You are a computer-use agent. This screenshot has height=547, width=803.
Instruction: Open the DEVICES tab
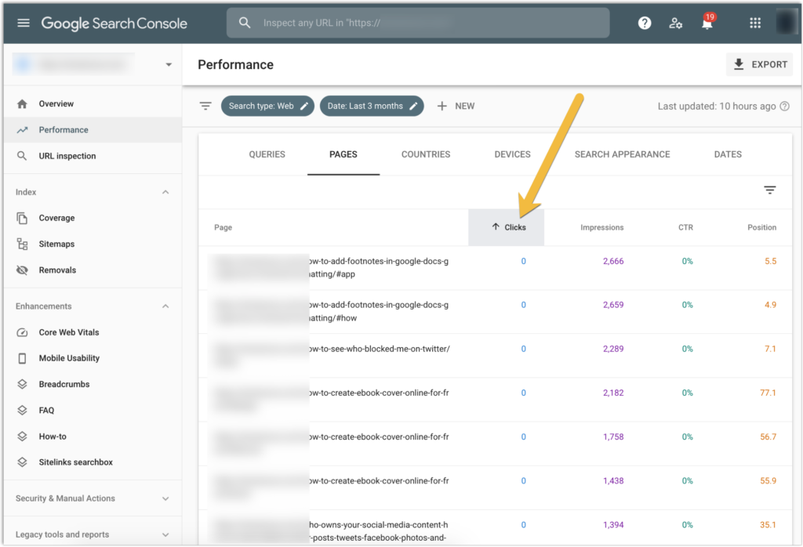point(512,154)
